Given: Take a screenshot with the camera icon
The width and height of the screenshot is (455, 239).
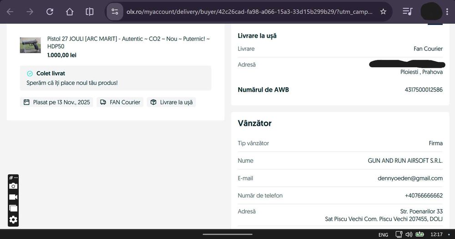Looking at the screenshot, I should [x=13, y=186].
